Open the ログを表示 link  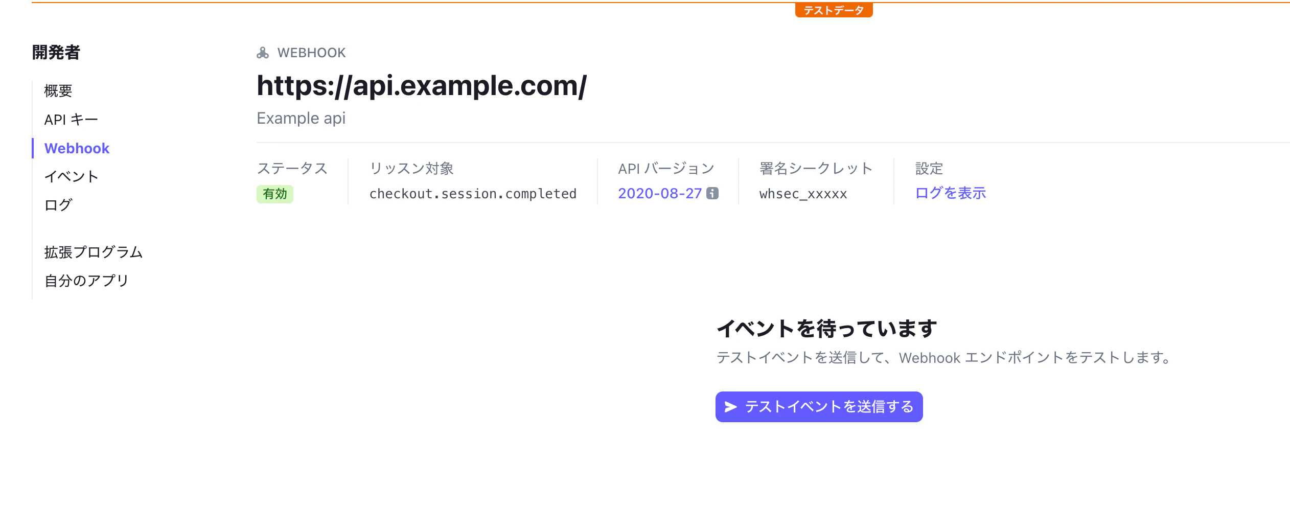coord(951,193)
